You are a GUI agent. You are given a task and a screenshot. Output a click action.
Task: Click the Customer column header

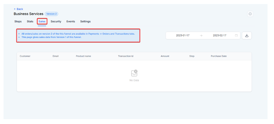[25, 56]
